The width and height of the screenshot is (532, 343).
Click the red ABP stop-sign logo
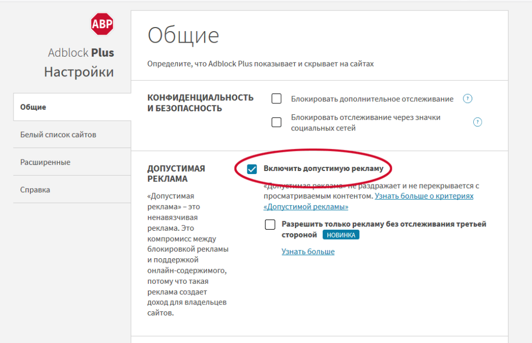(102, 23)
